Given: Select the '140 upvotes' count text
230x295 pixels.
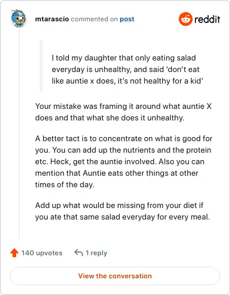Looking at the screenshot, I should (41, 253).
